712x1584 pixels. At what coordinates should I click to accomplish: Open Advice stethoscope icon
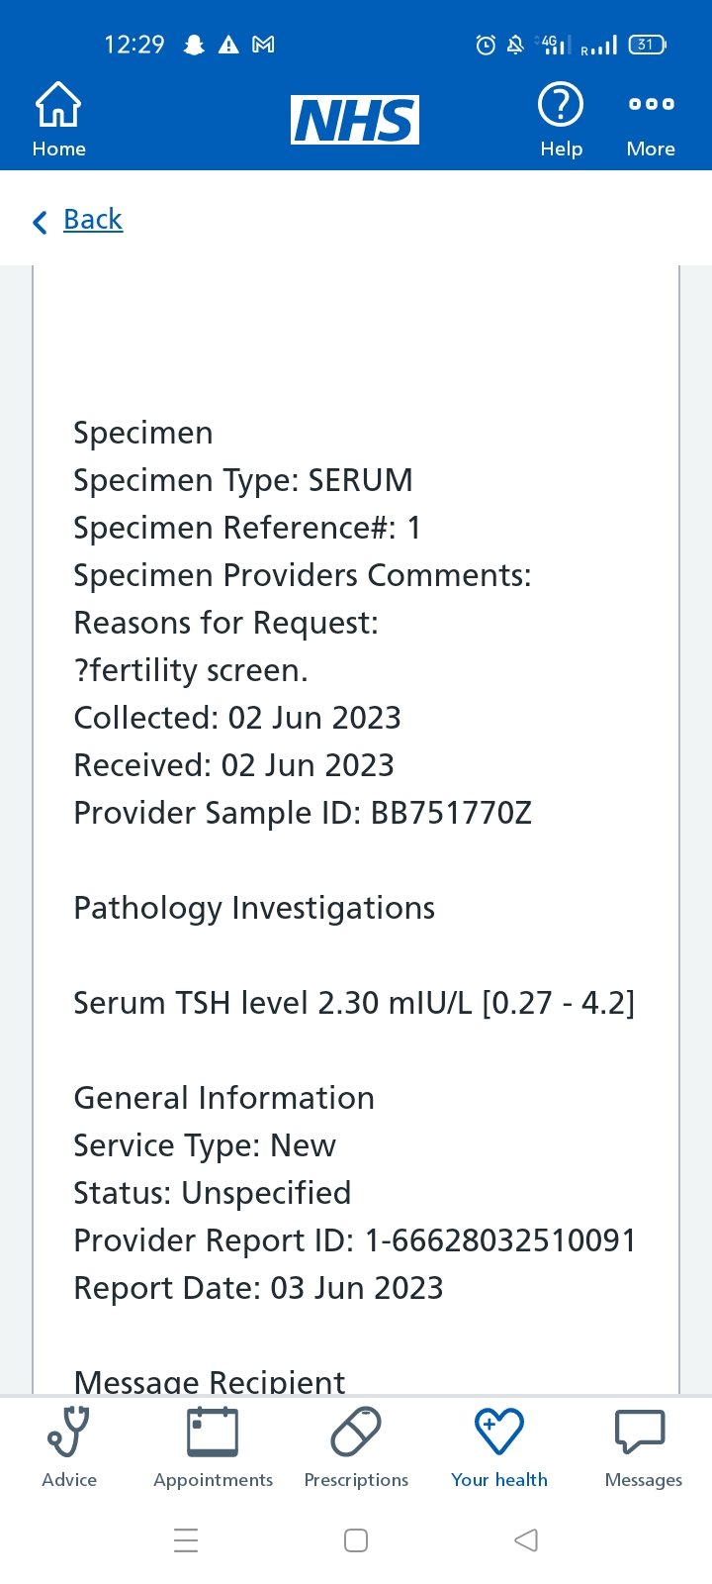click(69, 1432)
